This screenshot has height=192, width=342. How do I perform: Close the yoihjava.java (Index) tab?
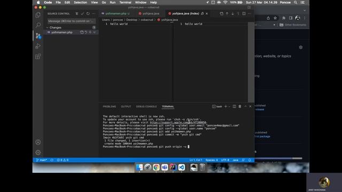click(x=207, y=13)
